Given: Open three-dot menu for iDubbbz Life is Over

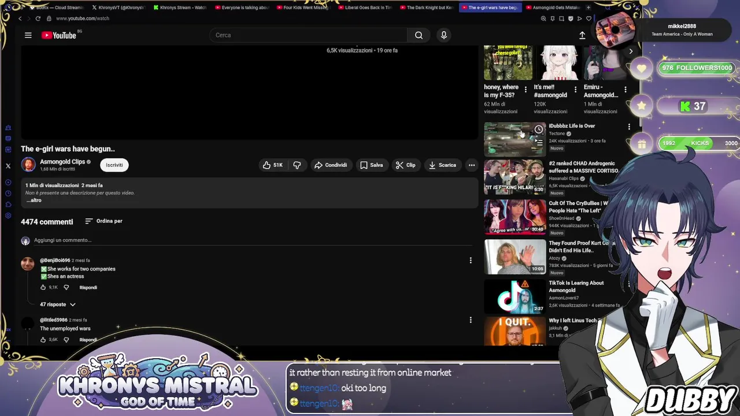Looking at the screenshot, I should (x=629, y=127).
